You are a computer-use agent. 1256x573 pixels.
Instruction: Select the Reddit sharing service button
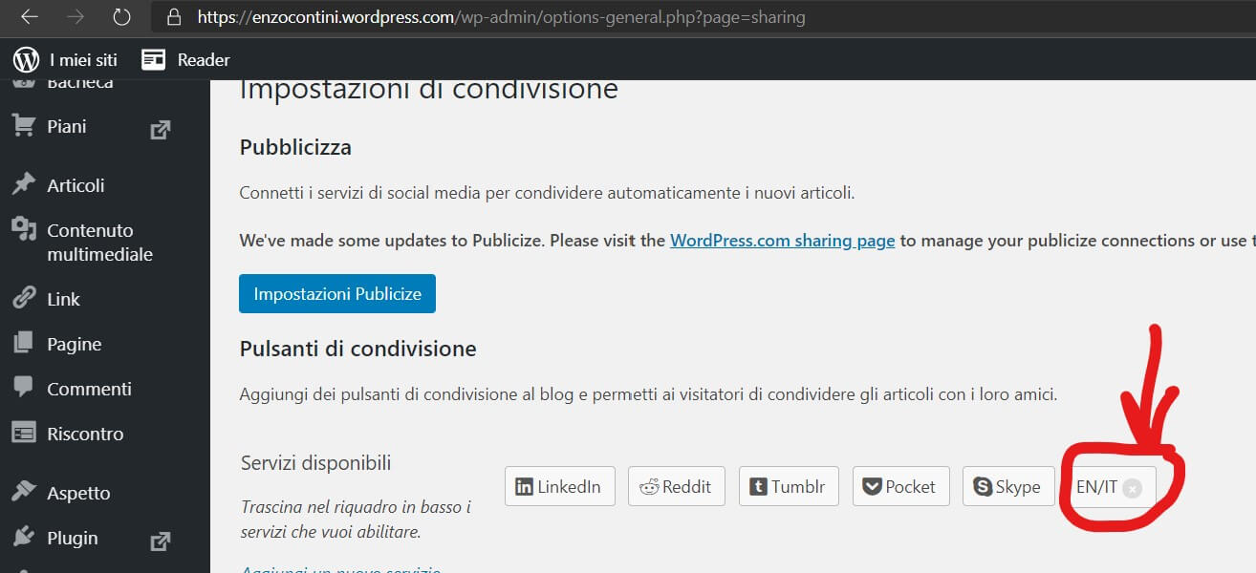point(676,486)
